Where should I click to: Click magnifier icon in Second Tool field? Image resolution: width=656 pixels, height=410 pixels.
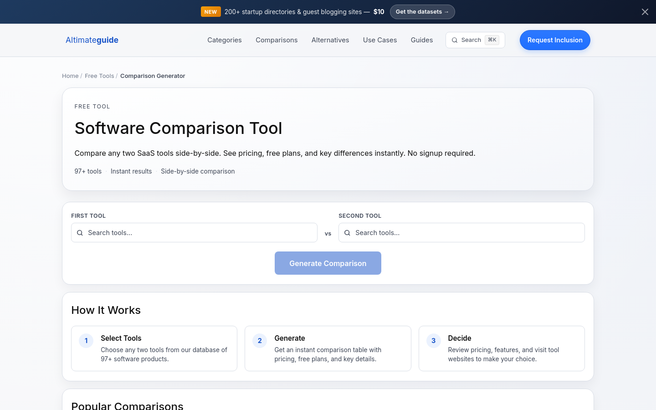coord(347,233)
